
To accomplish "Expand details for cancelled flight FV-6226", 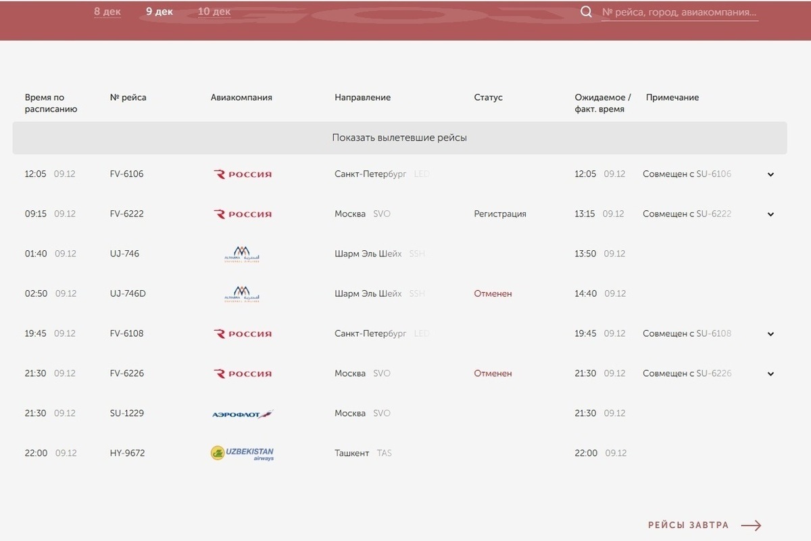I will [770, 374].
